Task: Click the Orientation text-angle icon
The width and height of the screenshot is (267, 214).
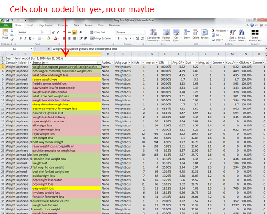Action: click(x=81, y=32)
